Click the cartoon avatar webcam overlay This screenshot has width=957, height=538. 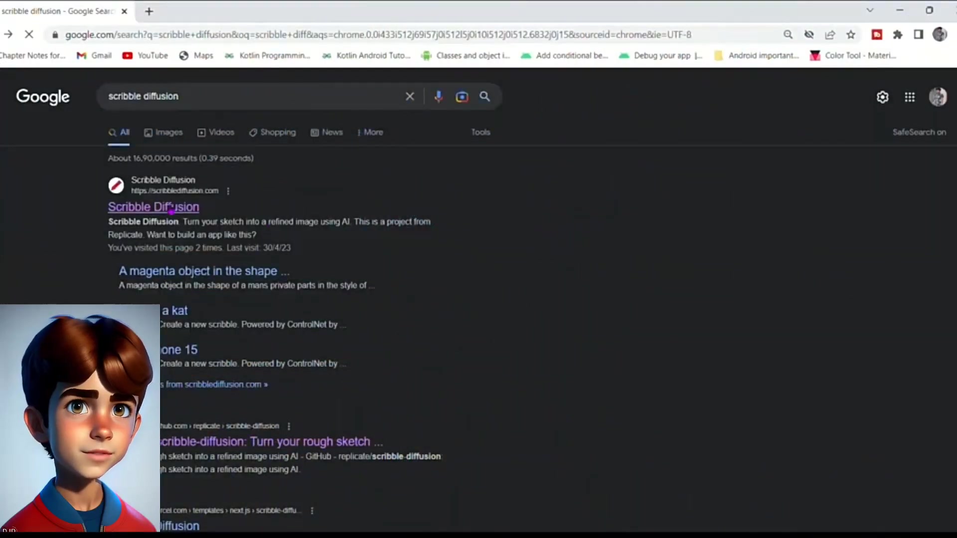80,418
